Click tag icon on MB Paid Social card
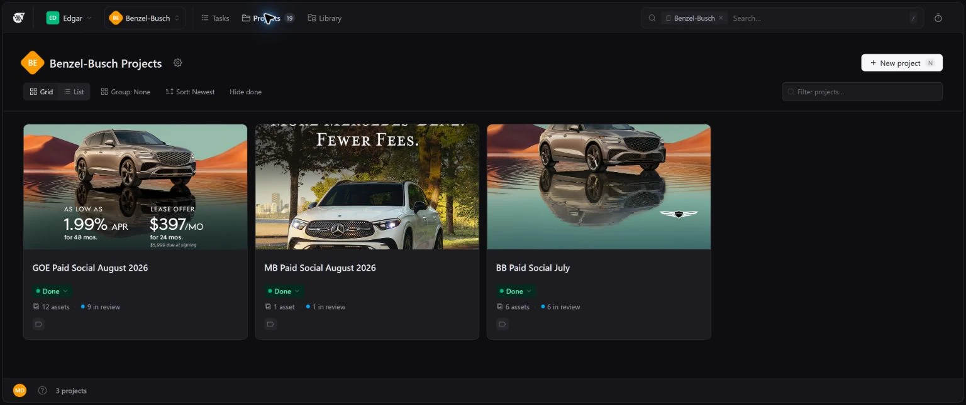This screenshot has height=405, width=966. pos(270,325)
